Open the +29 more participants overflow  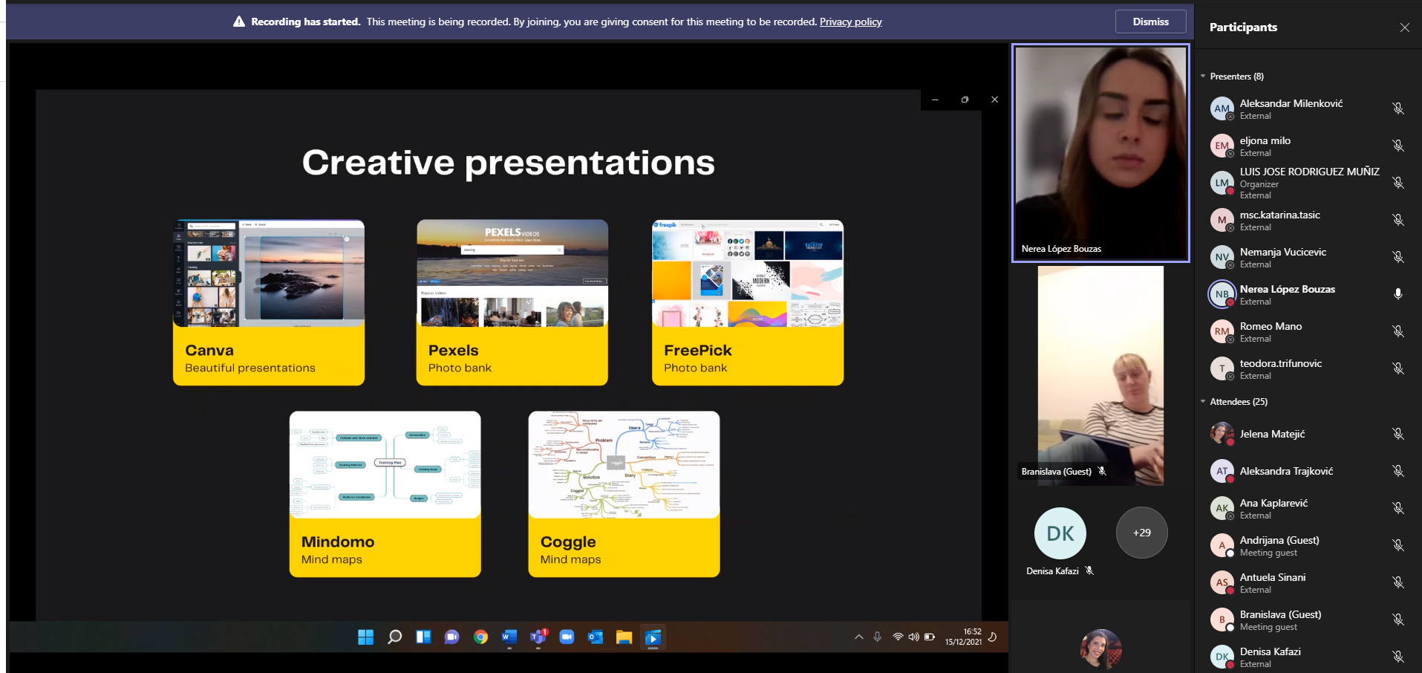tap(1141, 533)
